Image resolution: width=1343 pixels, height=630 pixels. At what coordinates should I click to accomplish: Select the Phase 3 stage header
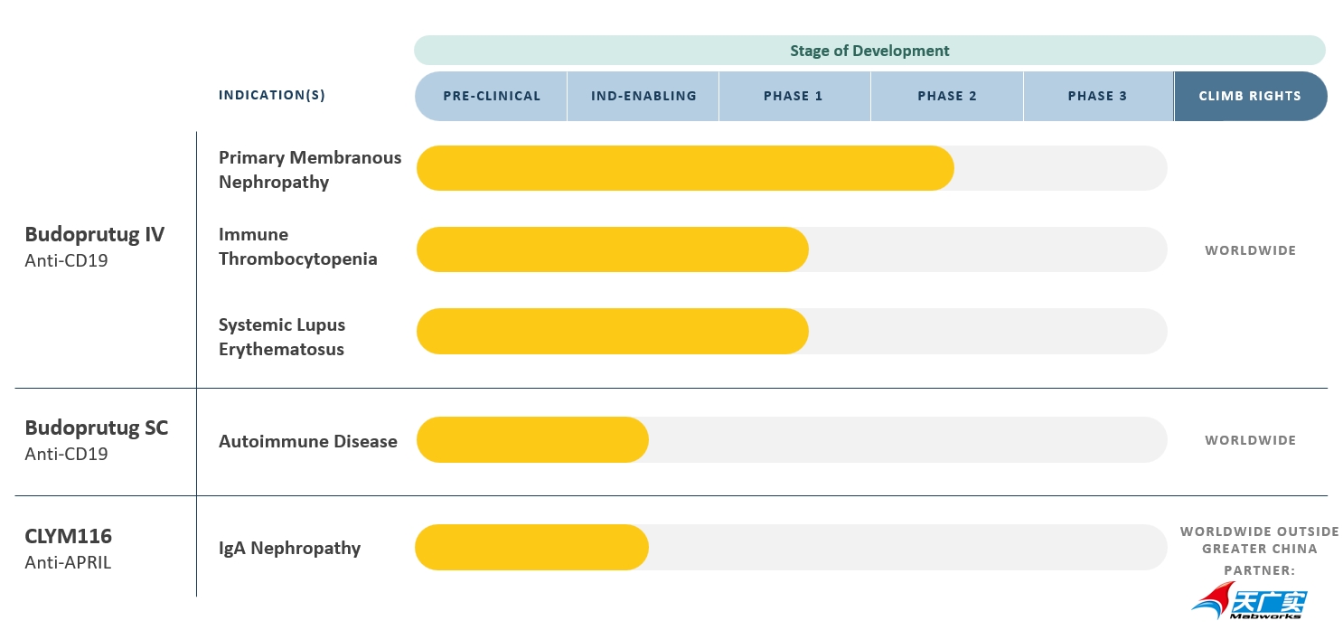1097,96
